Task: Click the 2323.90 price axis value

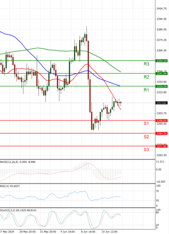Action: click(x=161, y=92)
